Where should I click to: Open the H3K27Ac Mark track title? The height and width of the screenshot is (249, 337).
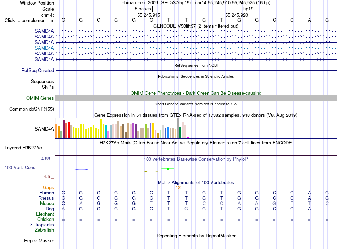coord(196,143)
